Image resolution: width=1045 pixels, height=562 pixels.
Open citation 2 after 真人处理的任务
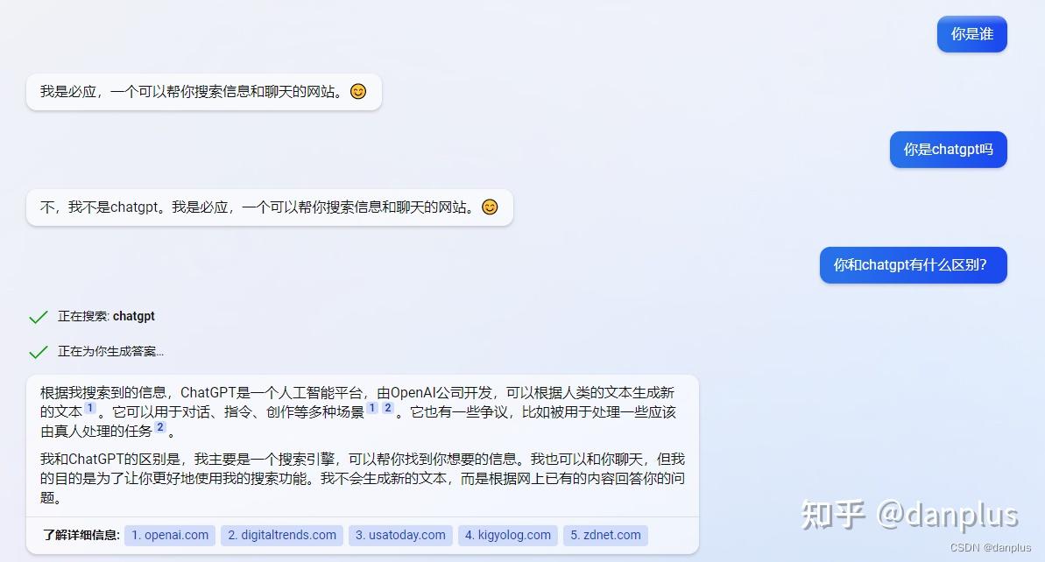tap(160, 427)
